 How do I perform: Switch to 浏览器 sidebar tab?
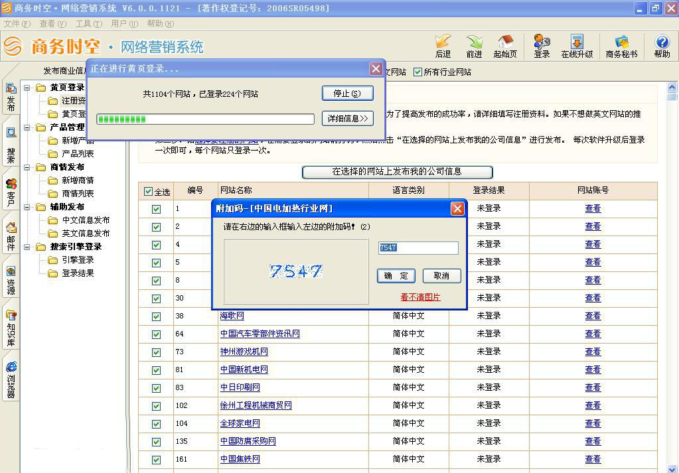point(11,379)
